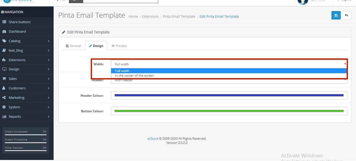Go to Dashboard in the navigation

coord(17,31)
